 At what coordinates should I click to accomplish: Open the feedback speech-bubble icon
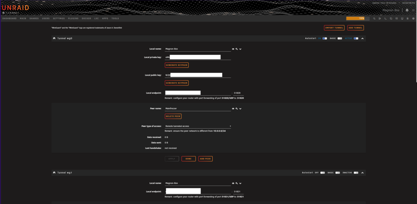pos(397,19)
